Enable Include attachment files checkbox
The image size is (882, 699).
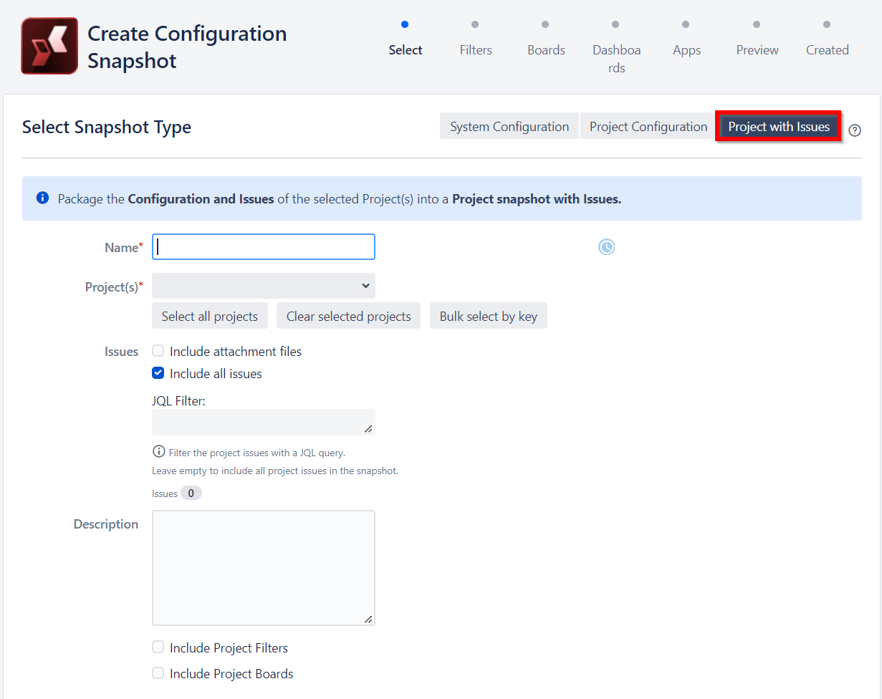tap(158, 351)
